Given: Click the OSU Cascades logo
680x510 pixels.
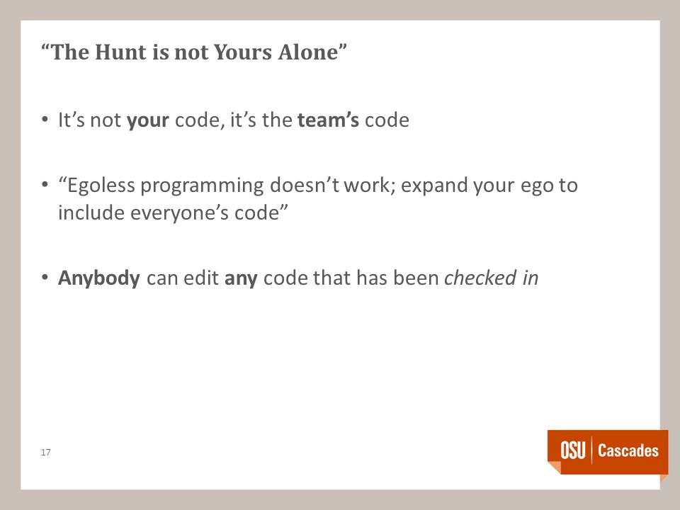Looking at the screenshot, I should pyautogui.click(x=608, y=452).
